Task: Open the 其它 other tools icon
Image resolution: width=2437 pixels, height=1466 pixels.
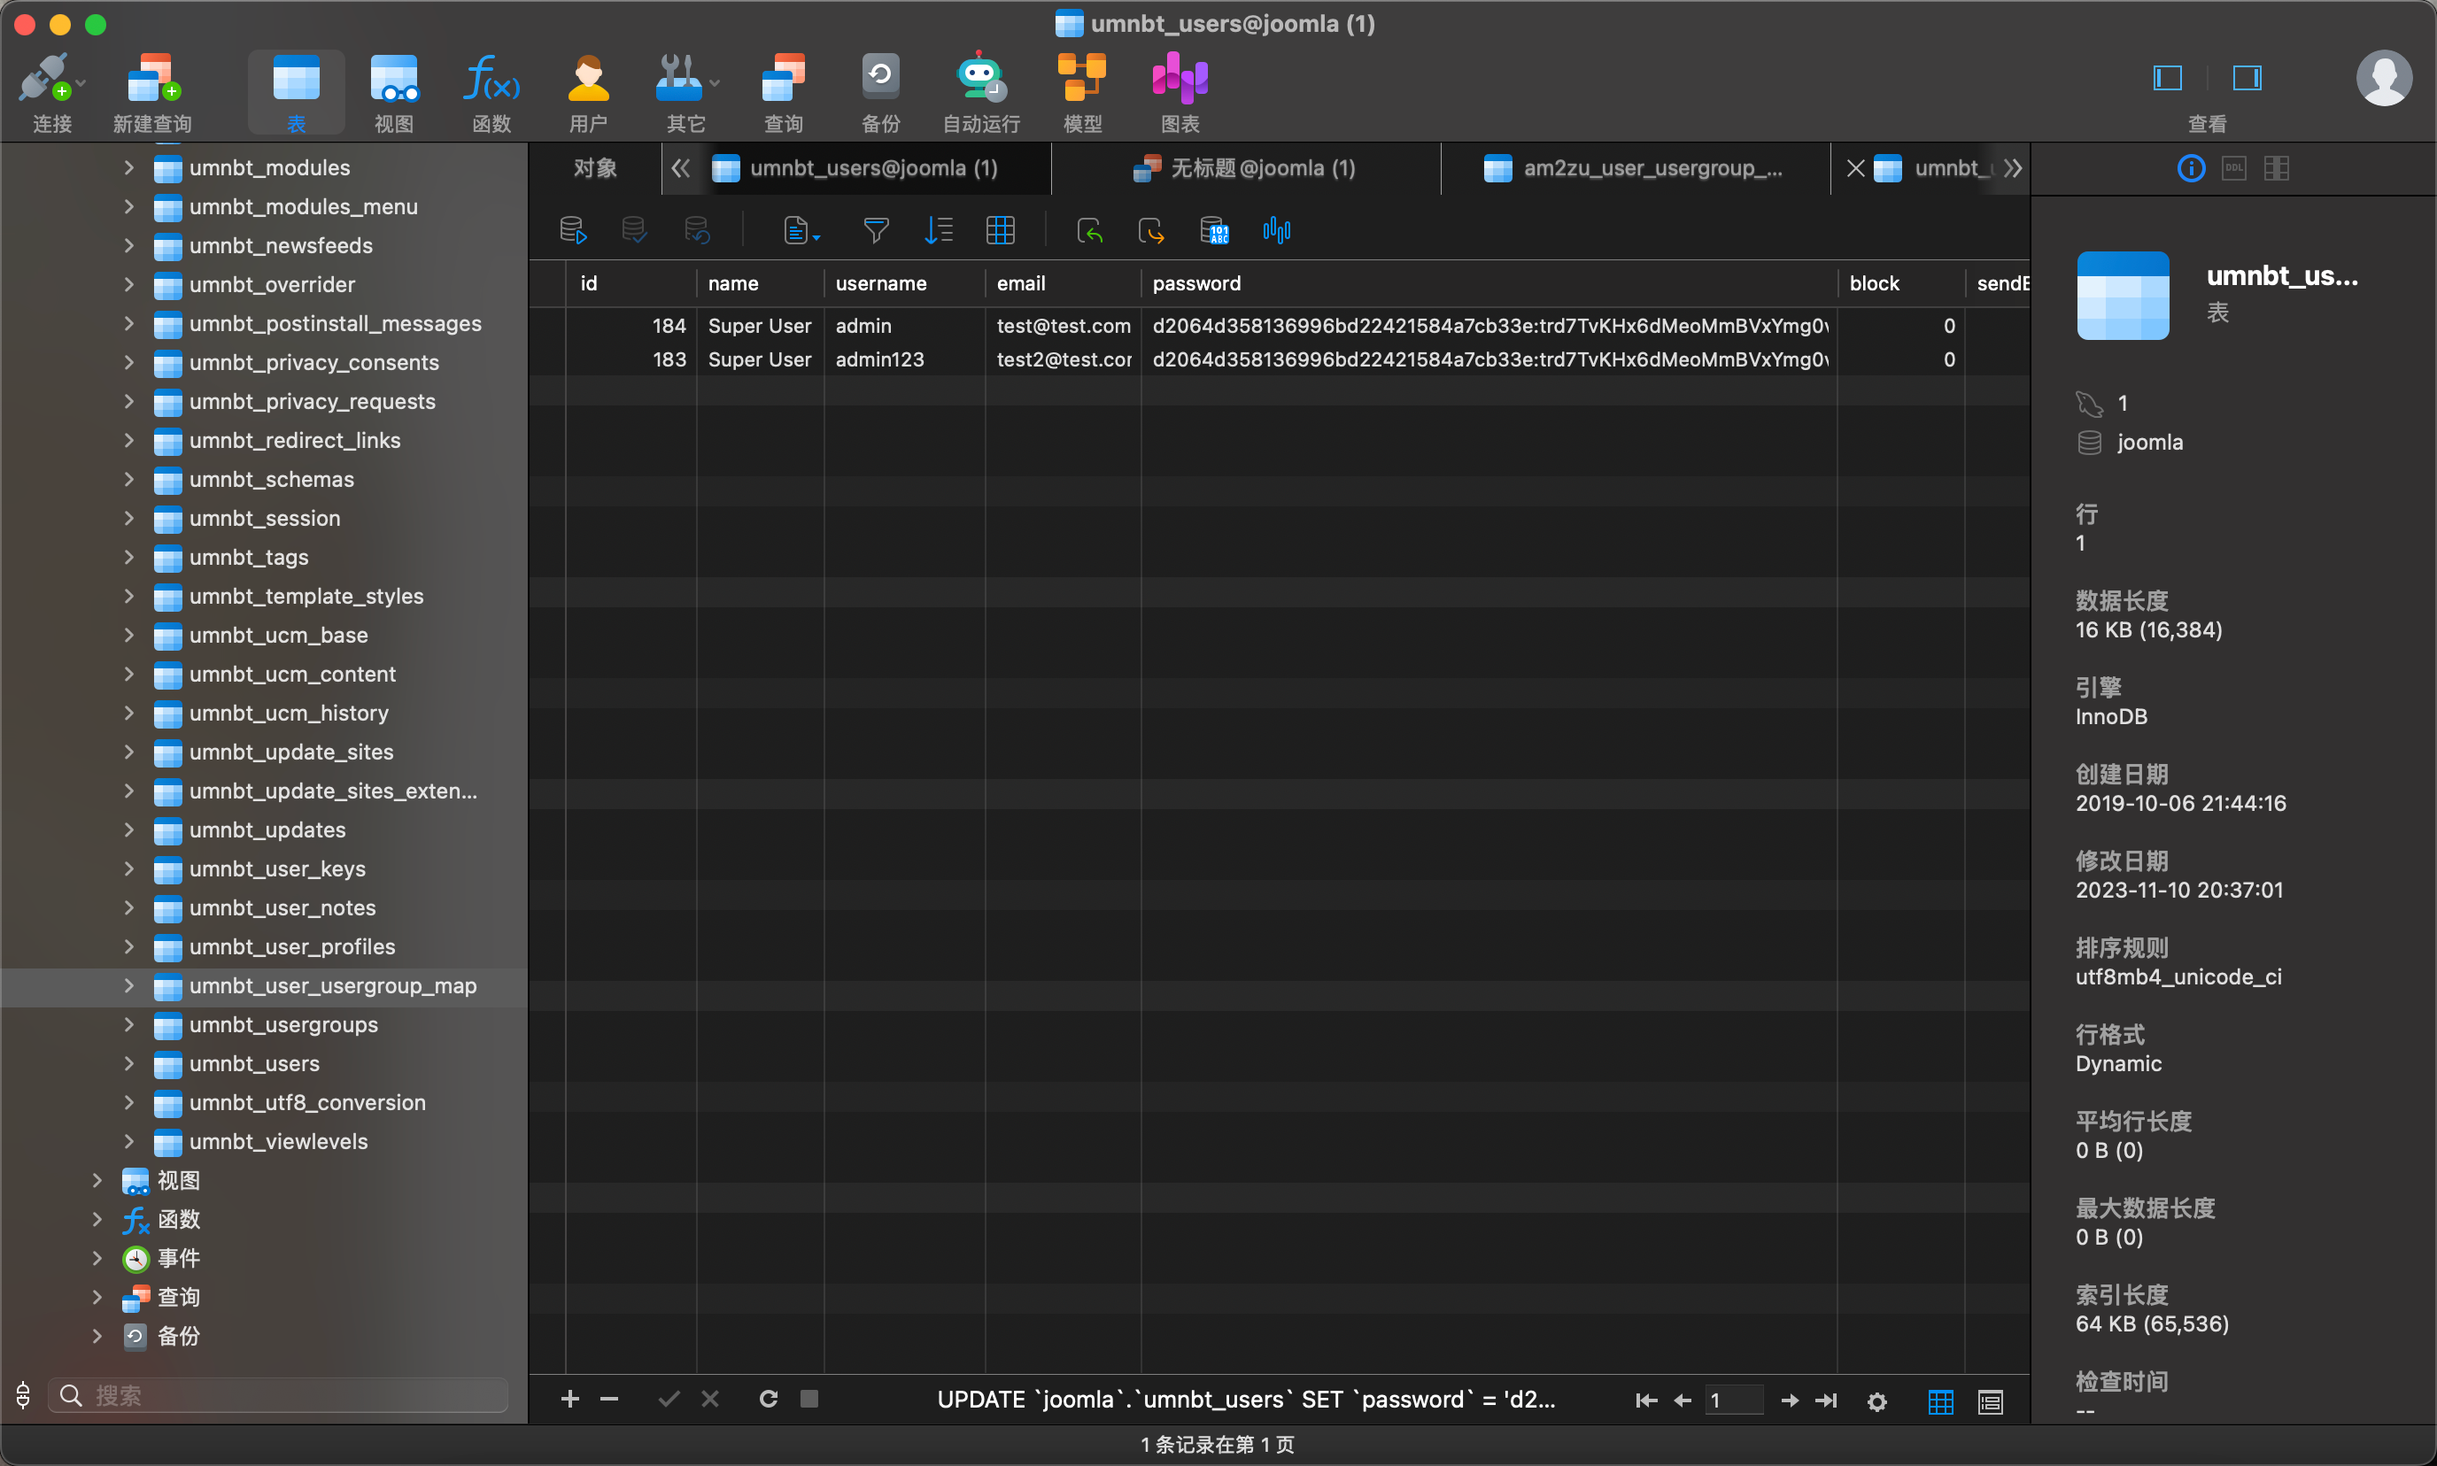Action: pyautogui.click(x=685, y=93)
